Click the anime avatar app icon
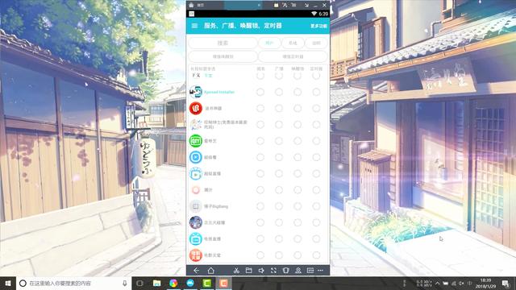 click(x=195, y=222)
